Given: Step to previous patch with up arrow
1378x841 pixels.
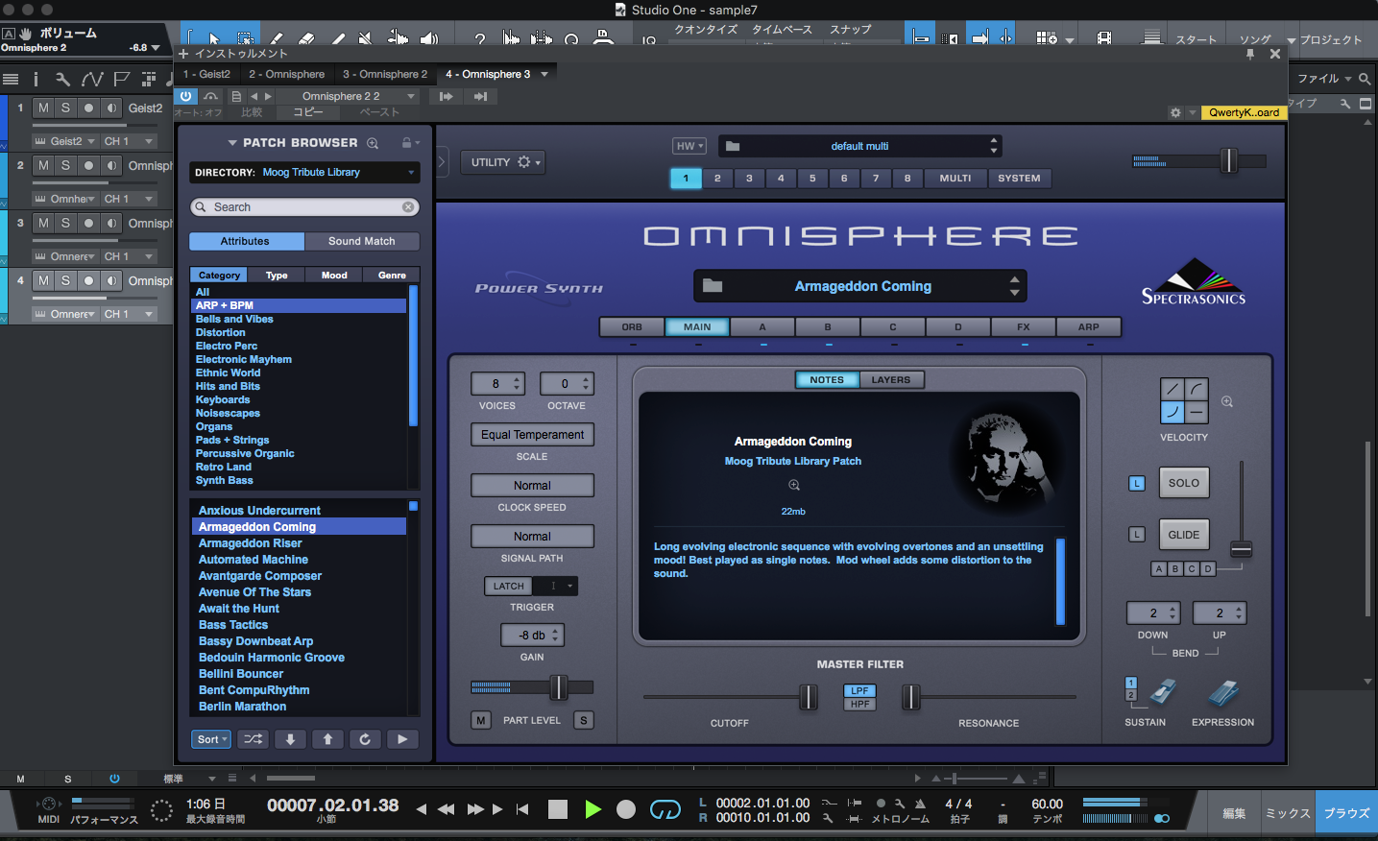Looking at the screenshot, I should pyautogui.click(x=327, y=739).
